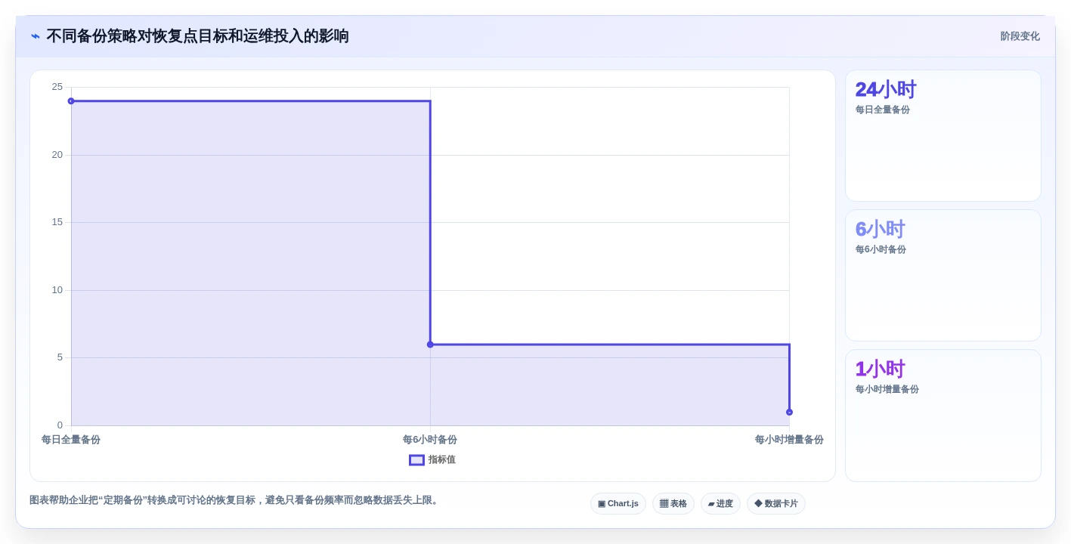Click the y-axis value 10
This screenshot has width=1071, height=544.
(57, 290)
